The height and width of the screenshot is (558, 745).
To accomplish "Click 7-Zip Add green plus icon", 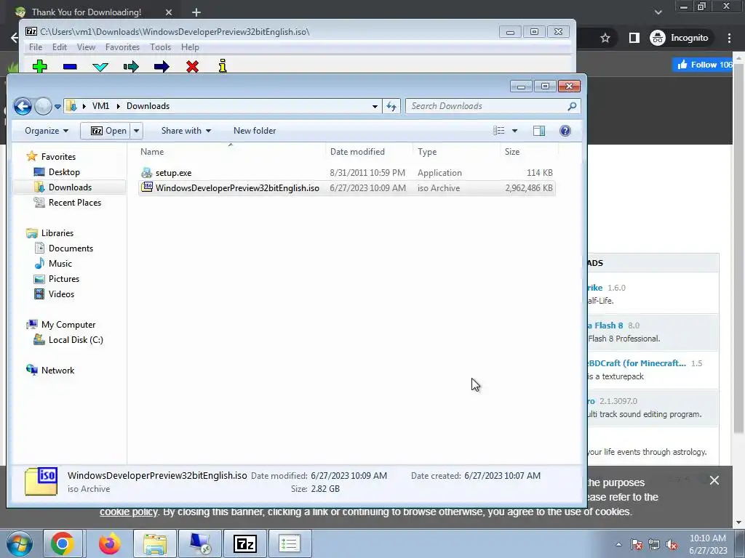I will [40, 66].
